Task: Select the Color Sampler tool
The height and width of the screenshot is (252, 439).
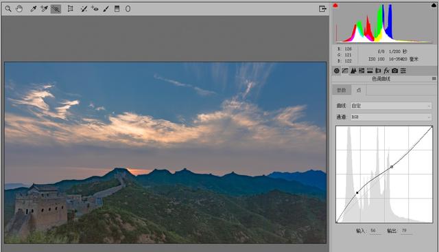Action: coord(44,9)
